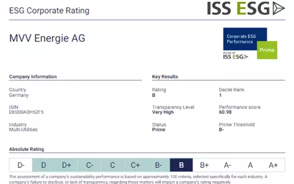
Task: Click the Status value Prime
Action: pyautogui.click(x=159, y=129)
